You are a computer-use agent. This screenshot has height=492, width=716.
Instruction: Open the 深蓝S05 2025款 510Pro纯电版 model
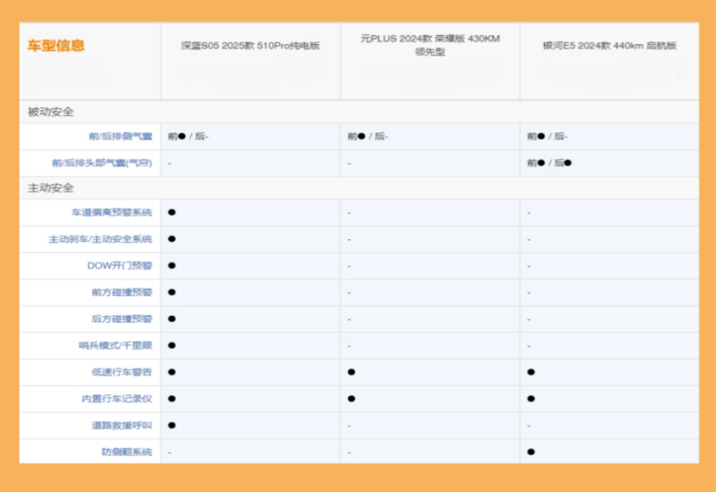click(x=250, y=46)
